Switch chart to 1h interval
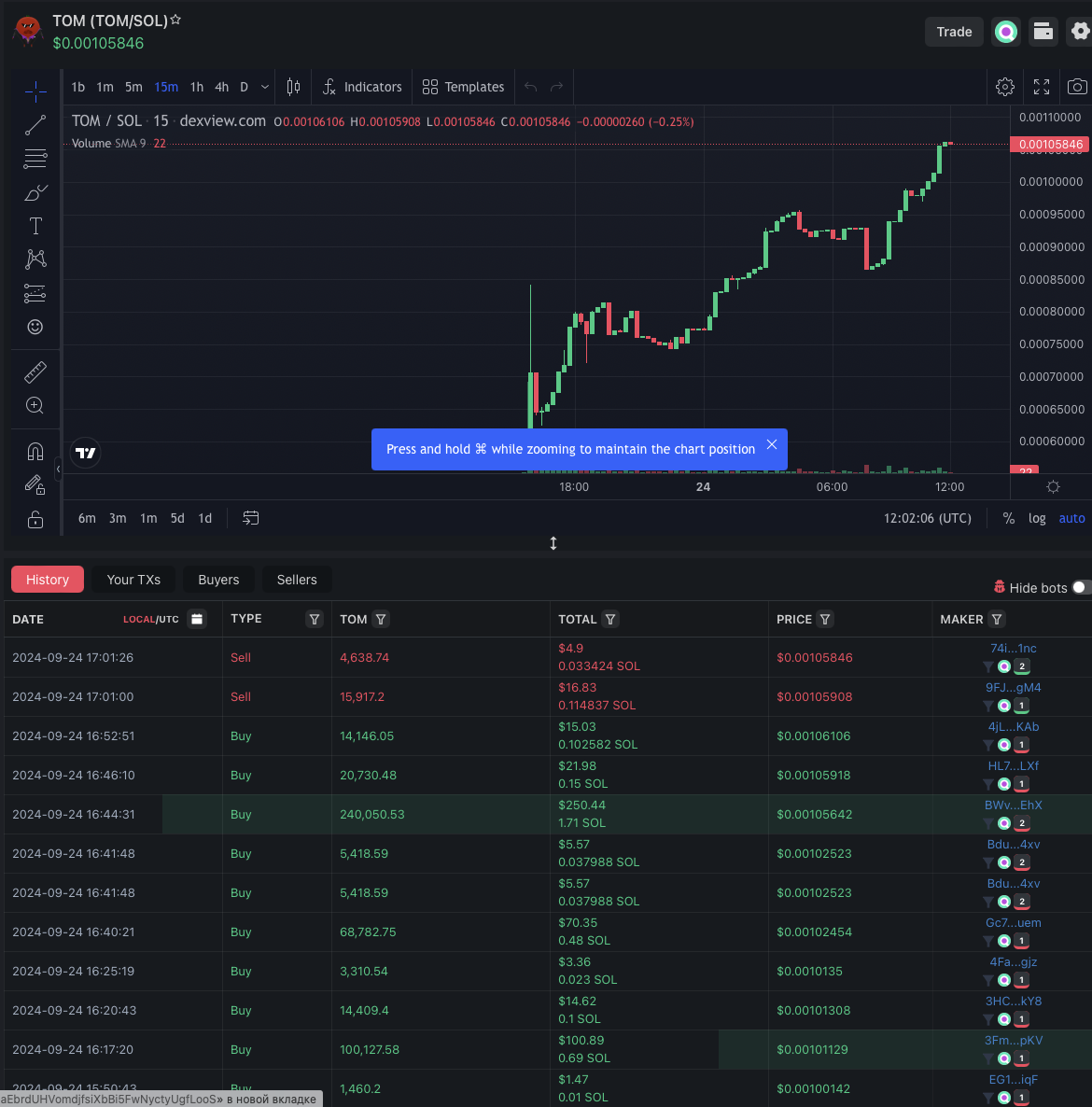Image resolution: width=1092 pixels, height=1107 pixels. (197, 87)
